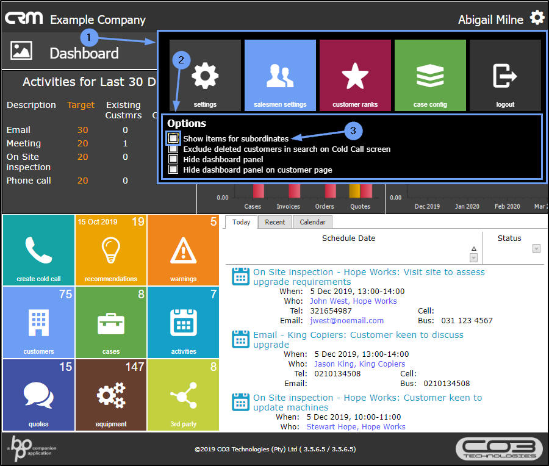Open the customer ranks star tile
The height and width of the screenshot is (466, 549).
[x=355, y=75]
